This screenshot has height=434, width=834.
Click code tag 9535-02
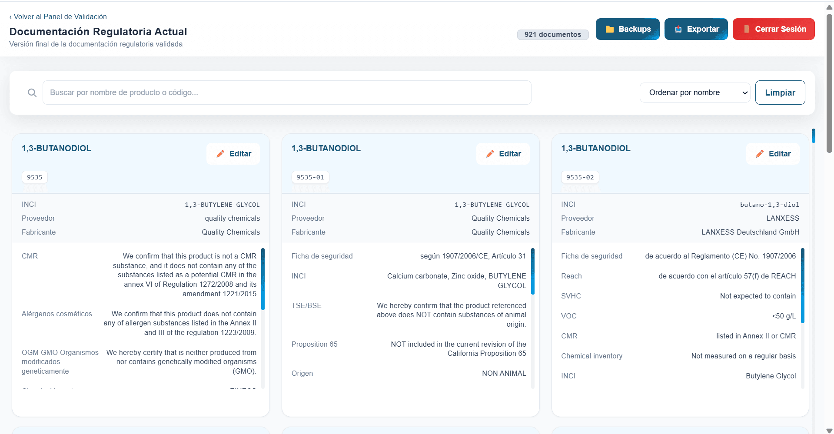[x=580, y=177]
